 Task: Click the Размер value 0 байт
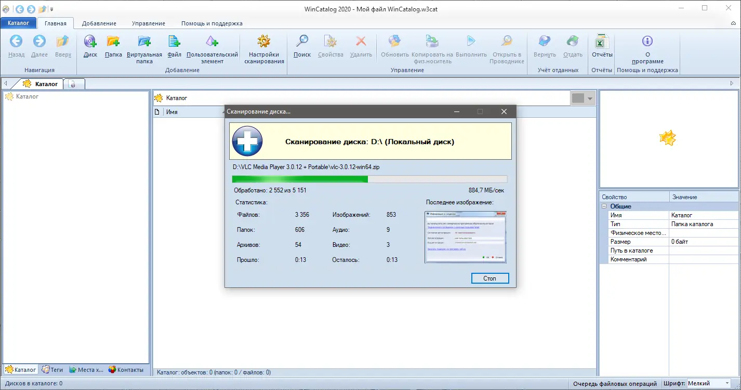pyautogui.click(x=704, y=242)
